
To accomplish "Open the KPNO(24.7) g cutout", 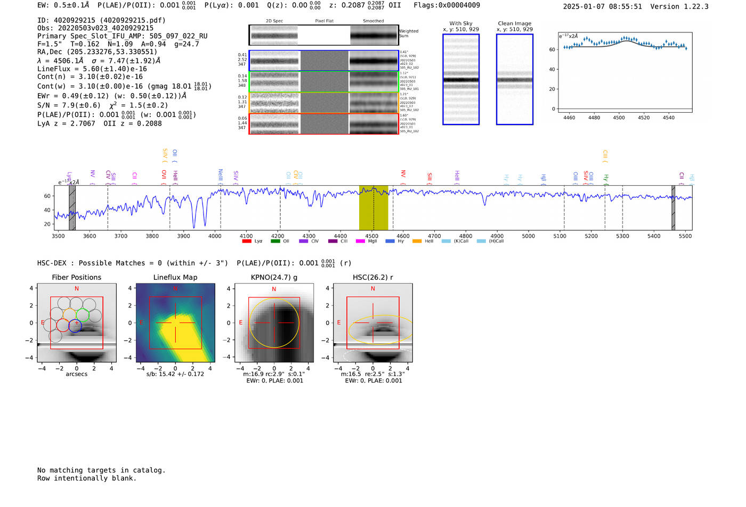I will [274, 323].
